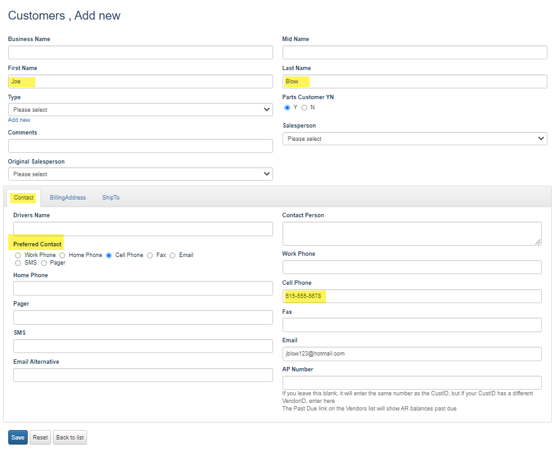Viewport: 555px width, 449px height.
Task: Click into the Fax field
Action: (x=412, y=325)
